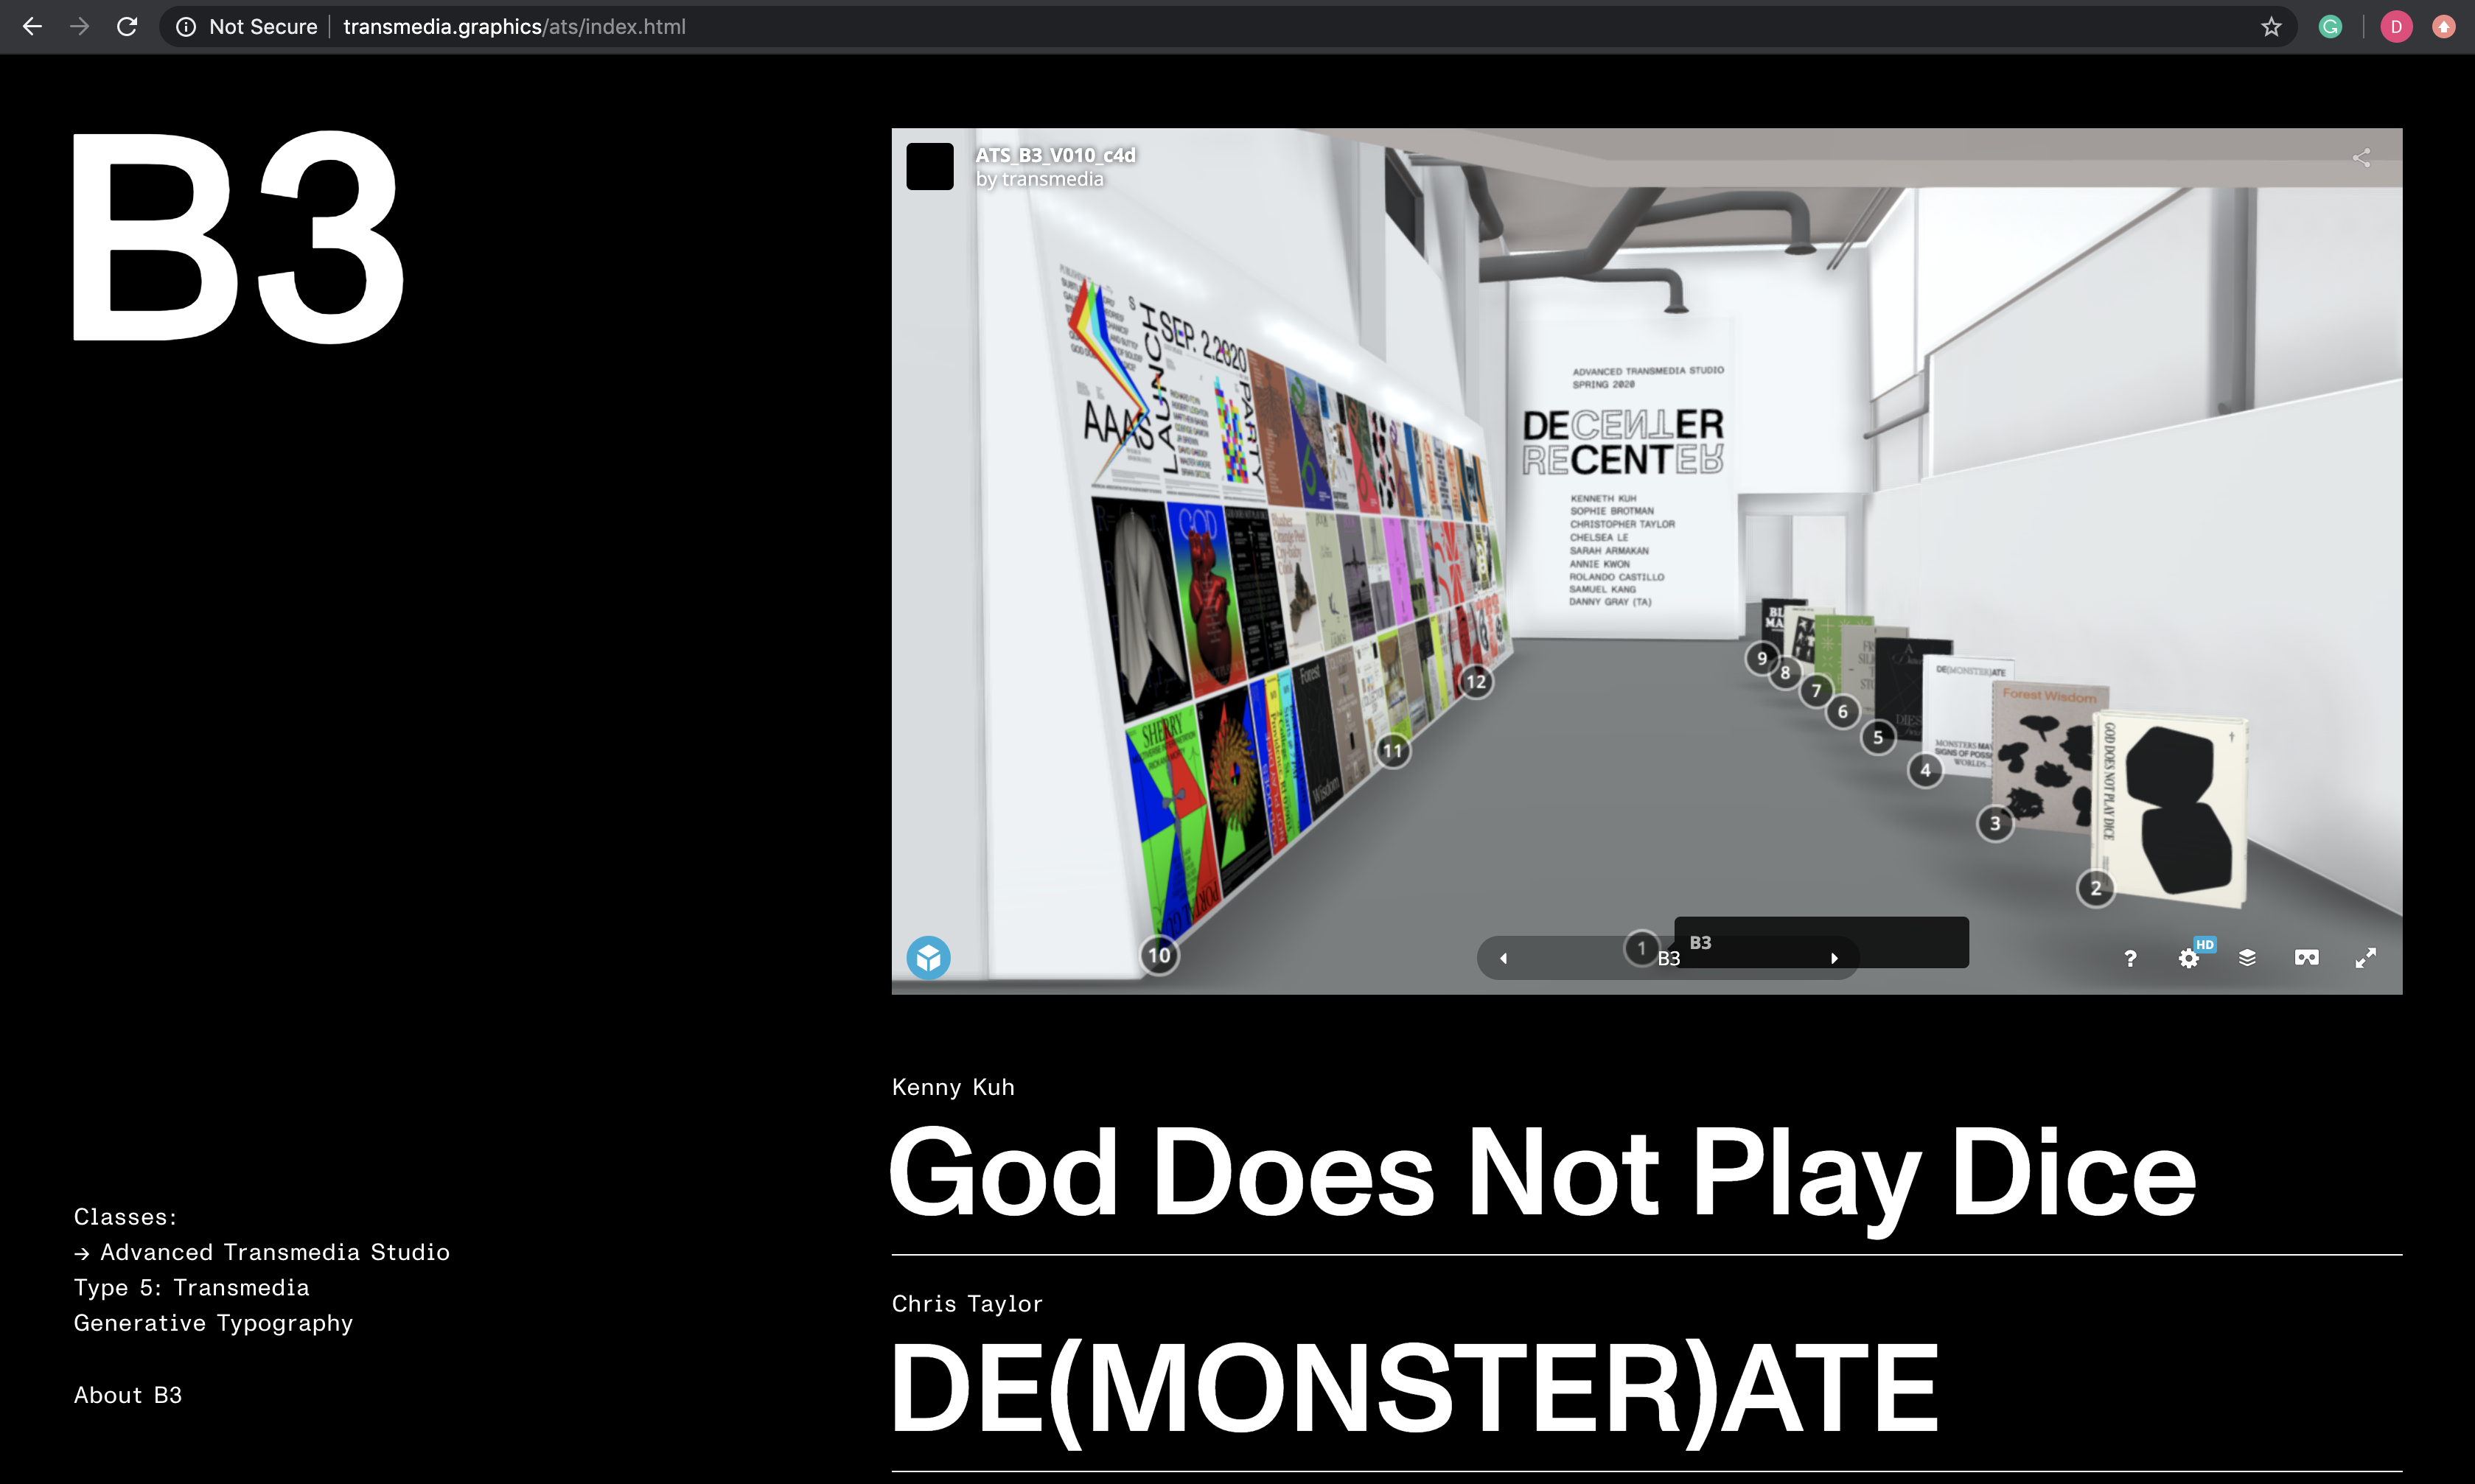Bookmark this page with star icon

point(2271,27)
